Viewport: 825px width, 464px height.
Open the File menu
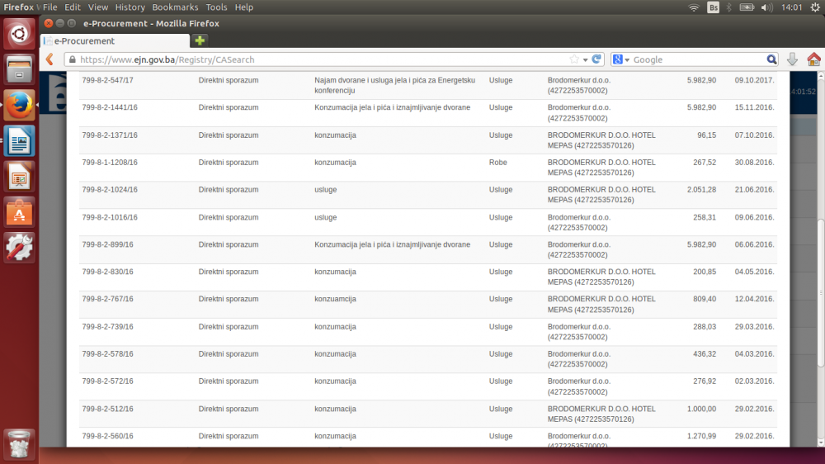[x=50, y=7]
